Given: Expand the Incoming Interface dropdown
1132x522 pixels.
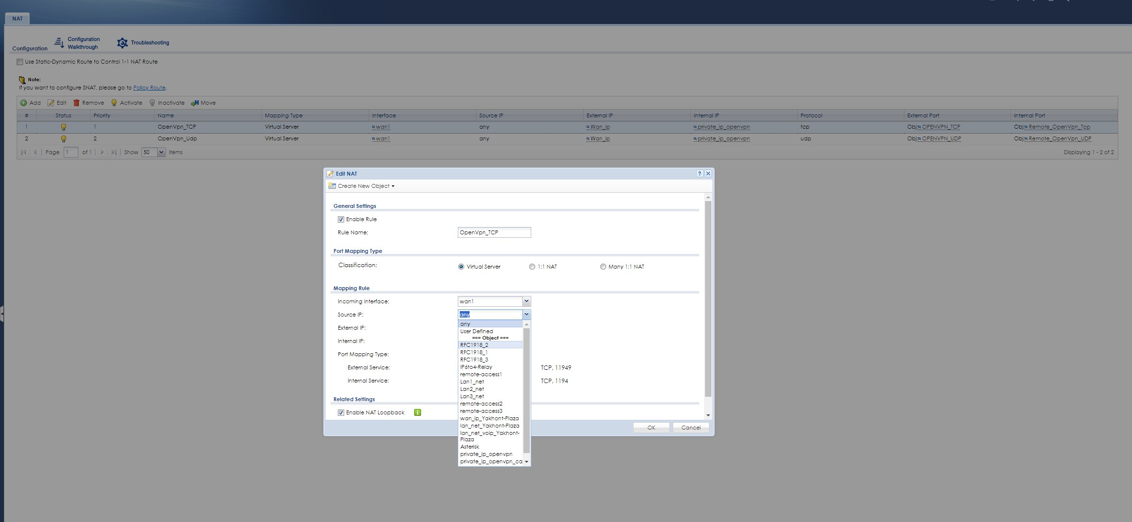Looking at the screenshot, I should [x=526, y=301].
